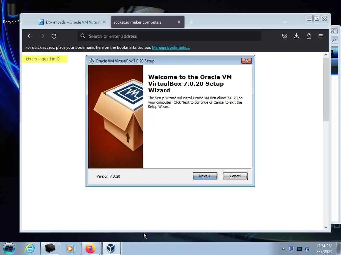Switch to Firefox in taskbar
Screen dimensions: 341x255
pyautogui.click(x=91, y=248)
